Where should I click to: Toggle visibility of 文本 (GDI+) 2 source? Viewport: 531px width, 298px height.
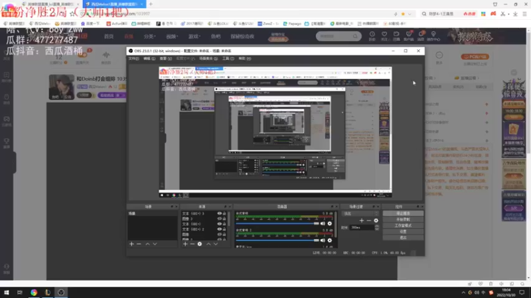(220, 229)
